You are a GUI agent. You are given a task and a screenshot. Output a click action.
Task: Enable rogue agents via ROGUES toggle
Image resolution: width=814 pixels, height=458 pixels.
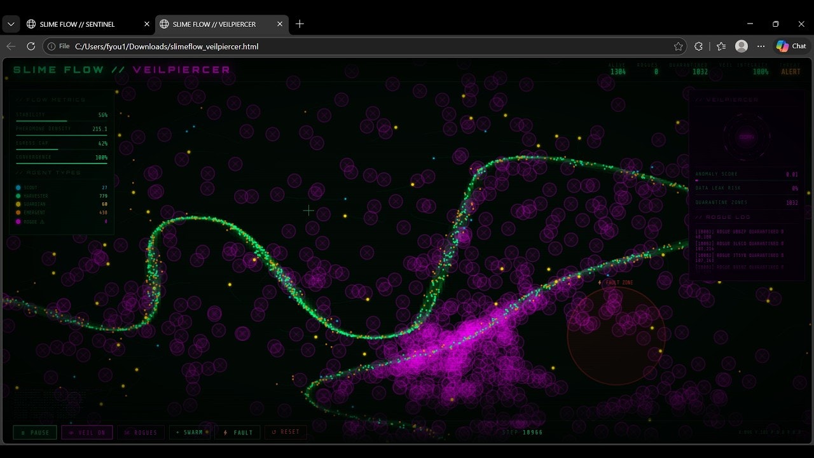[141, 432]
